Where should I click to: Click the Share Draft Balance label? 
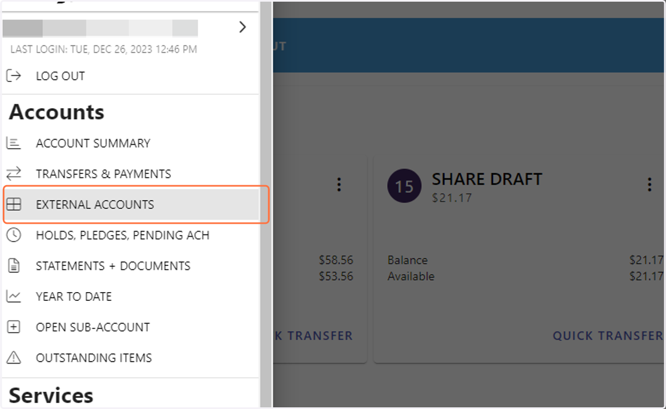point(407,260)
